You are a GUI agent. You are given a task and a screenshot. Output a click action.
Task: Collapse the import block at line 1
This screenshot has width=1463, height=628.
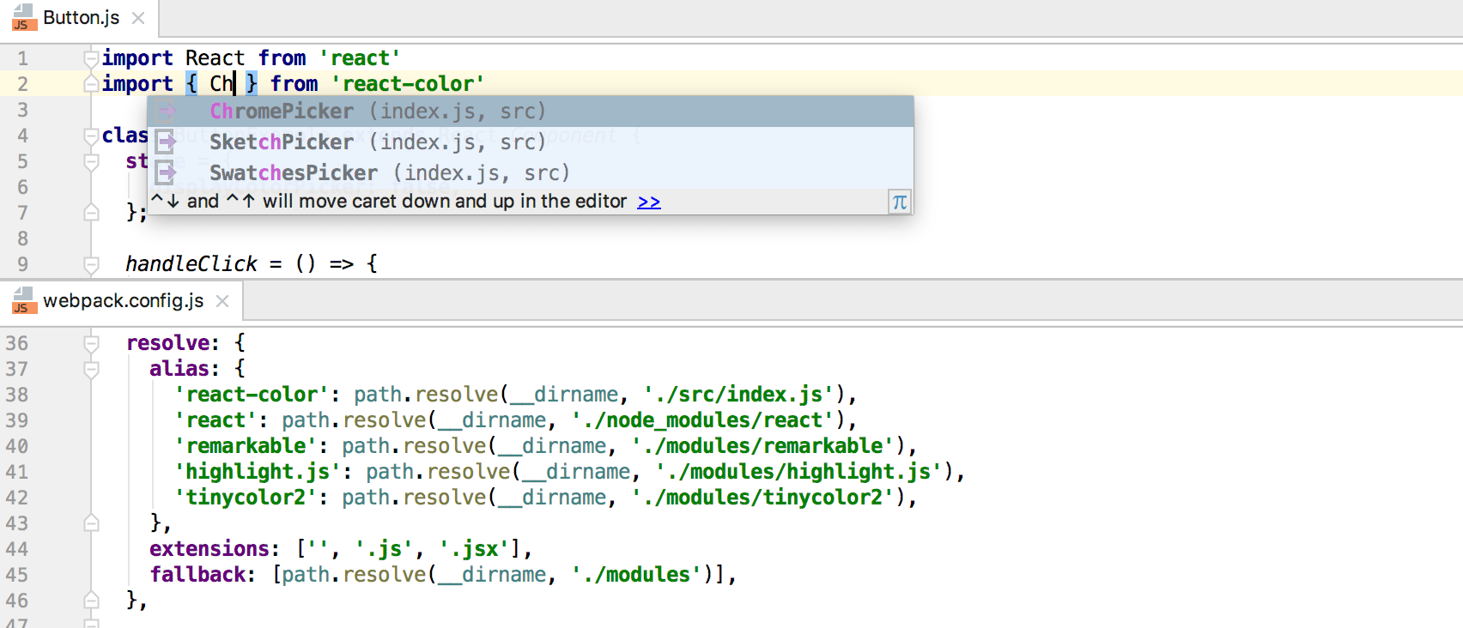point(91,58)
